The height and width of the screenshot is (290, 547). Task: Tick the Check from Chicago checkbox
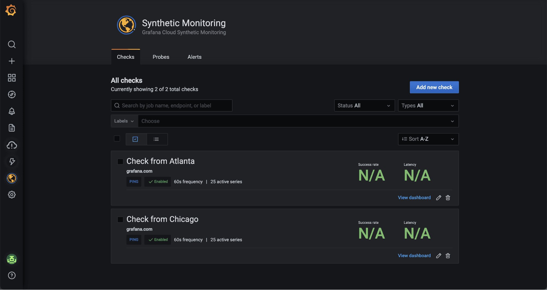pyautogui.click(x=120, y=219)
